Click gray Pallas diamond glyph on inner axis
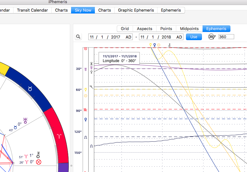 pos(91,72)
